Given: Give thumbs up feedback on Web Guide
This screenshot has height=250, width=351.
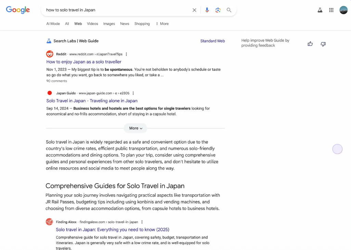Looking at the screenshot, I should (x=310, y=44).
